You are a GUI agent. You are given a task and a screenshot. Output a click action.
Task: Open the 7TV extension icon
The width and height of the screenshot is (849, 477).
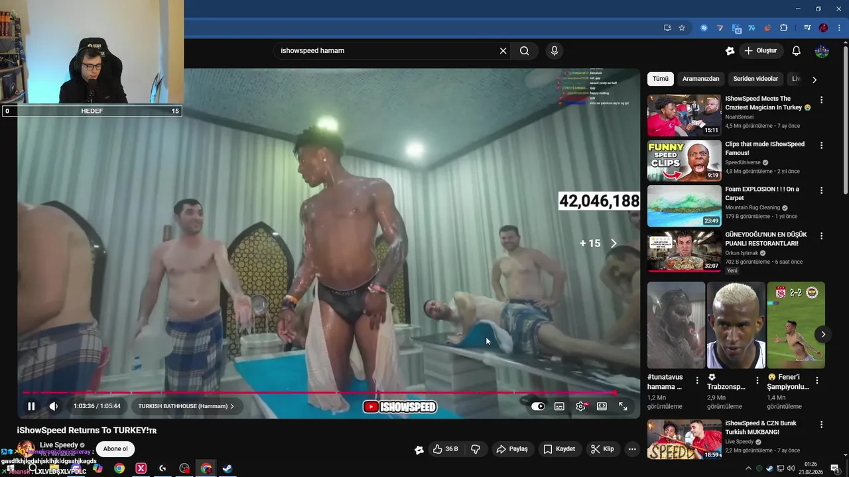coord(751,28)
